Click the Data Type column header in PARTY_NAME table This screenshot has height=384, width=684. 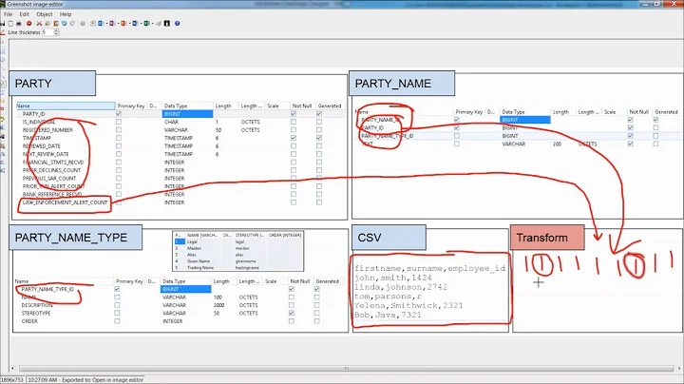(x=513, y=112)
